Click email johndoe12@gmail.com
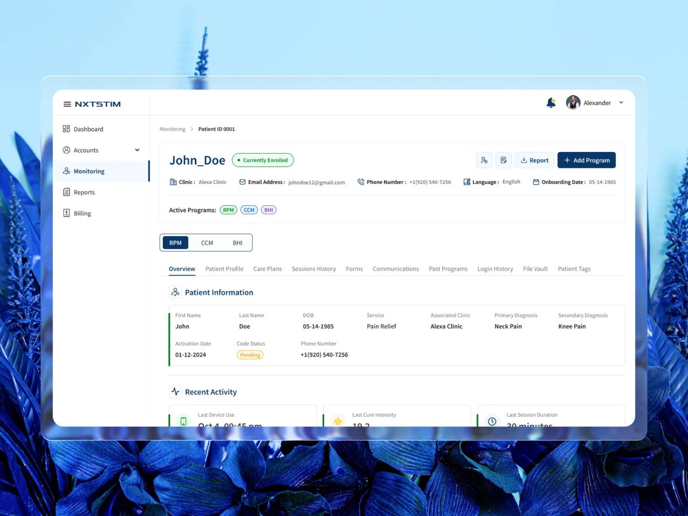The image size is (688, 516). (316, 182)
